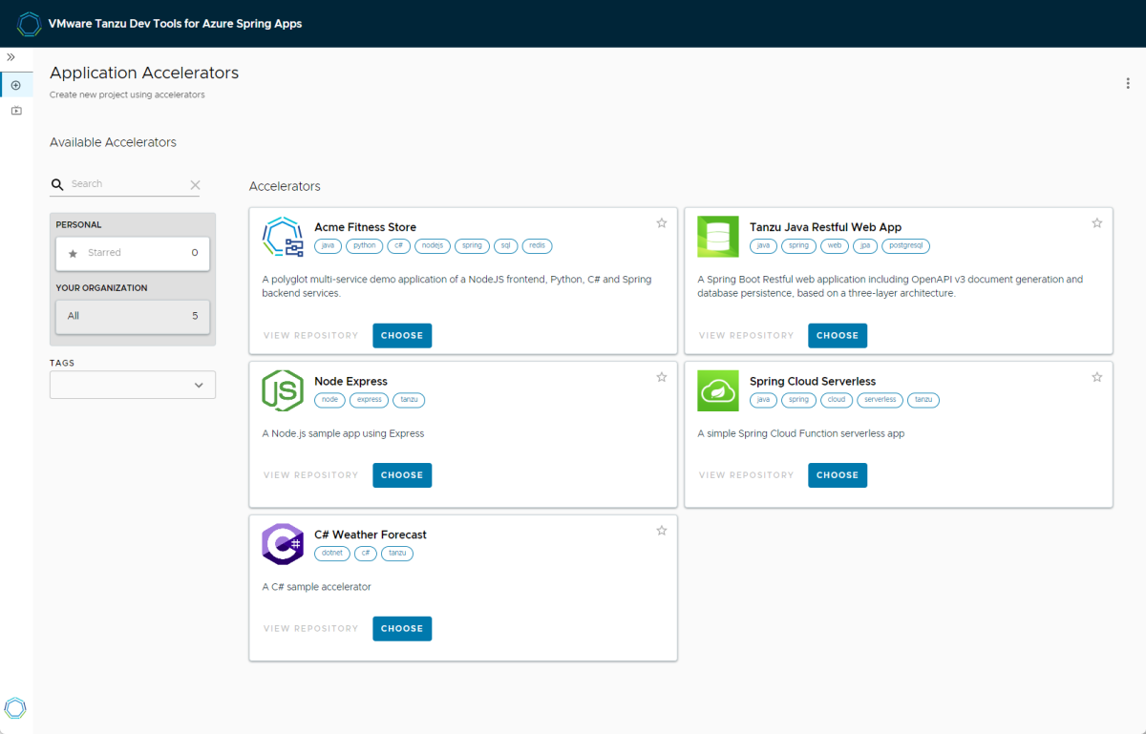The height and width of the screenshot is (734, 1146).
Task: Choose the C# Weather Forecast accelerator
Action: (x=402, y=628)
